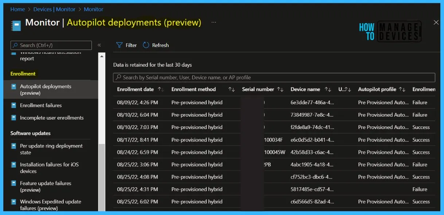This screenshot has width=444, height=215.
Task: Click device name e6c0d5d2-b041-4...
Action: pos(312,140)
